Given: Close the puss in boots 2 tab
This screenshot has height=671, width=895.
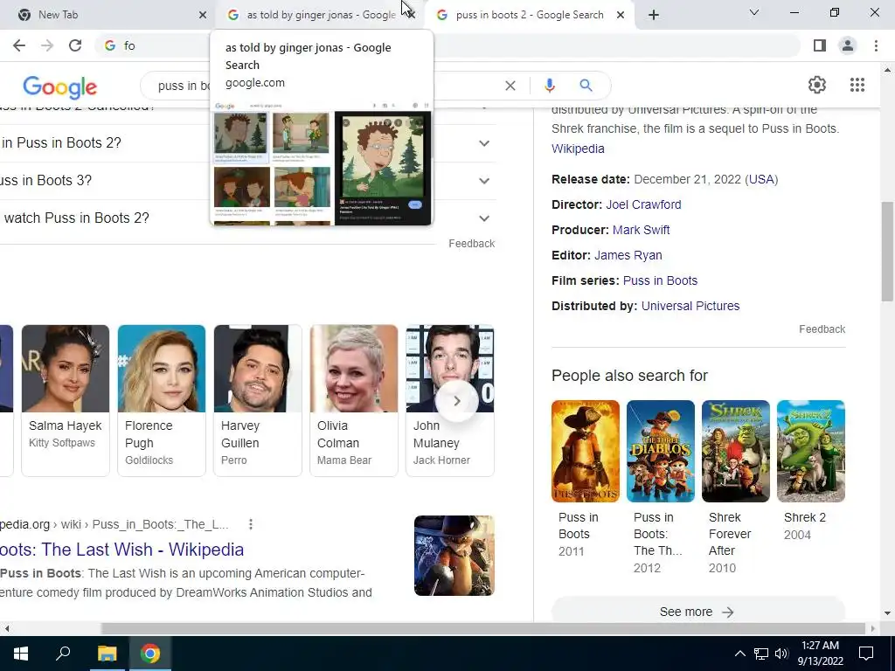Looking at the screenshot, I should point(621,15).
